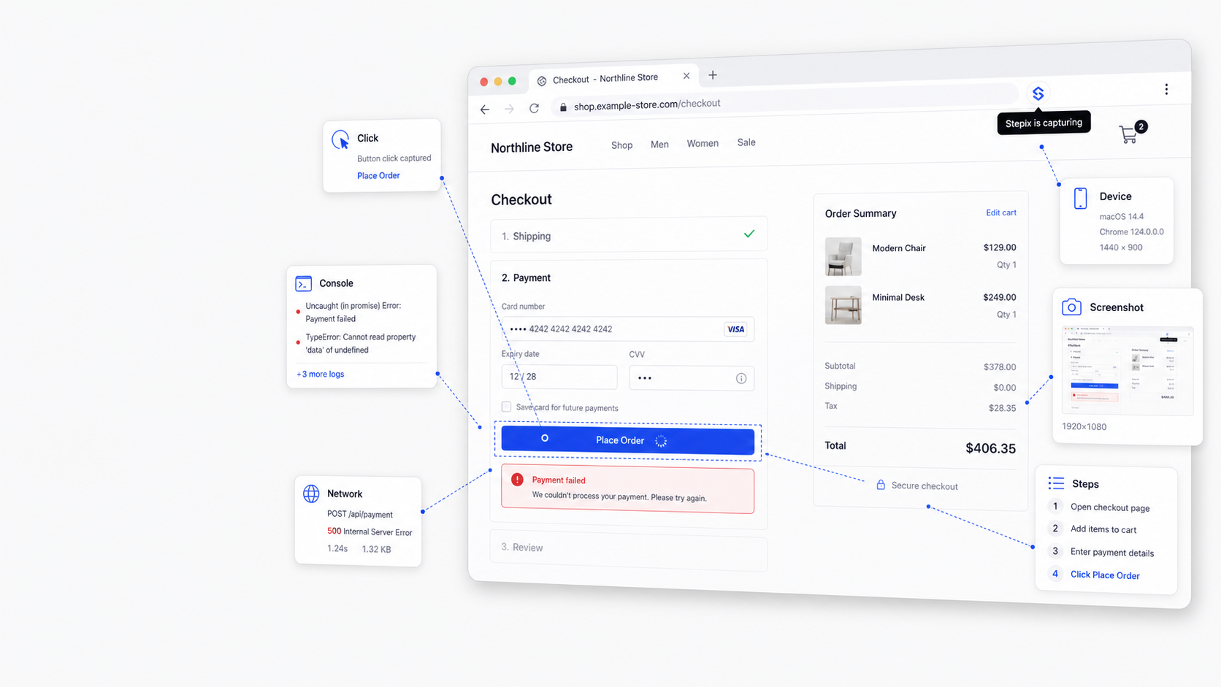Click the padlock icon in address bar
The width and height of the screenshot is (1221, 687).
[x=563, y=107]
